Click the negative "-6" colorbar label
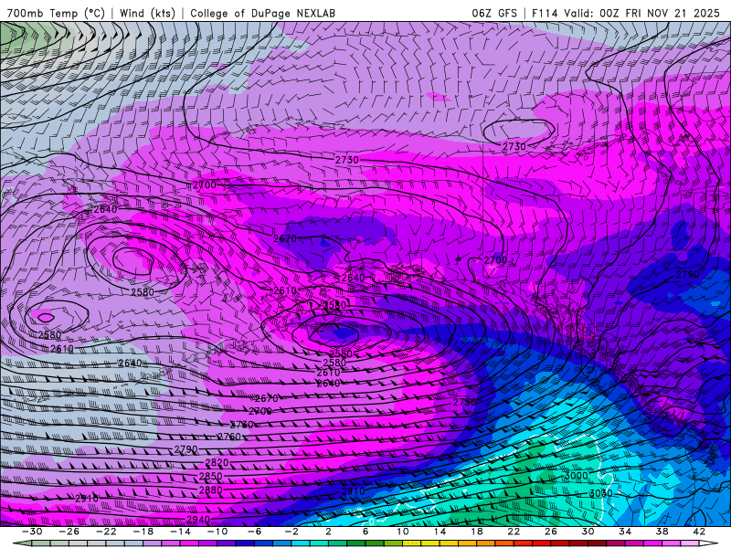 [x=255, y=532]
